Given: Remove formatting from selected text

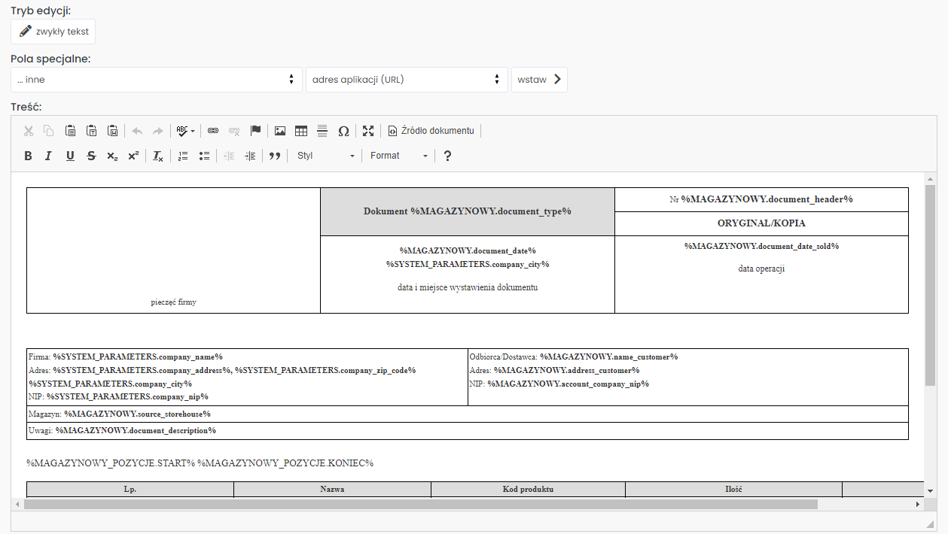Looking at the screenshot, I should (x=157, y=156).
